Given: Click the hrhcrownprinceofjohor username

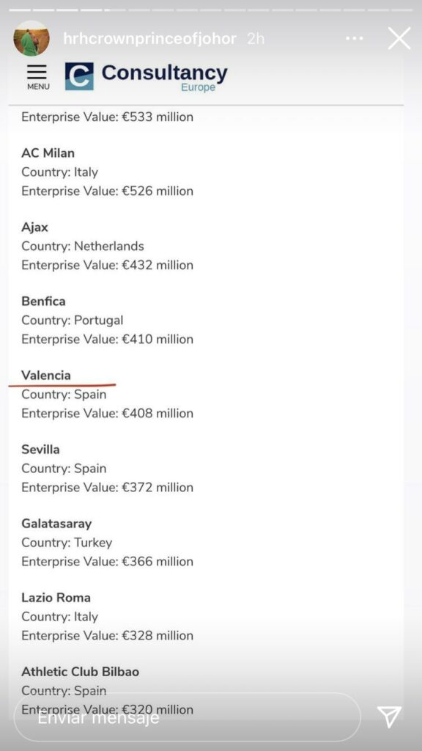Looking at the screenshot, I should [x=149, y=38].
